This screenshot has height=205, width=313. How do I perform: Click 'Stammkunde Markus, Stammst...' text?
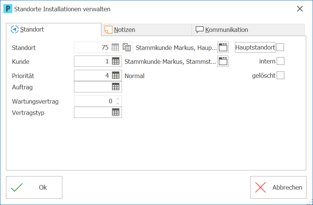tap(170, 62)
